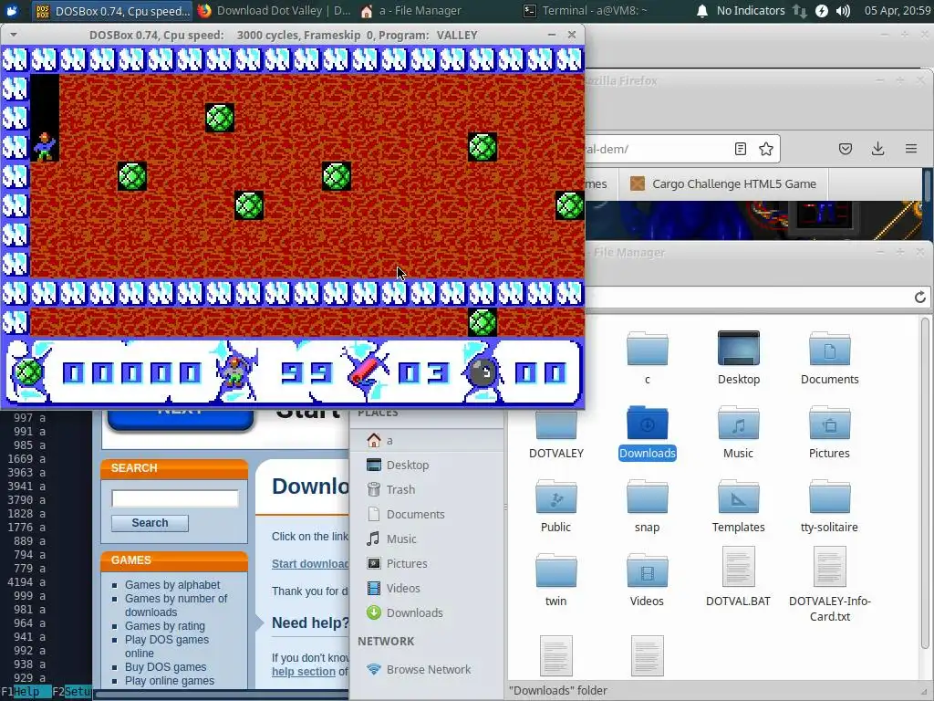Click the gem score icon in status bar
Screen dimensions: 934x701
tap(28, 372)
